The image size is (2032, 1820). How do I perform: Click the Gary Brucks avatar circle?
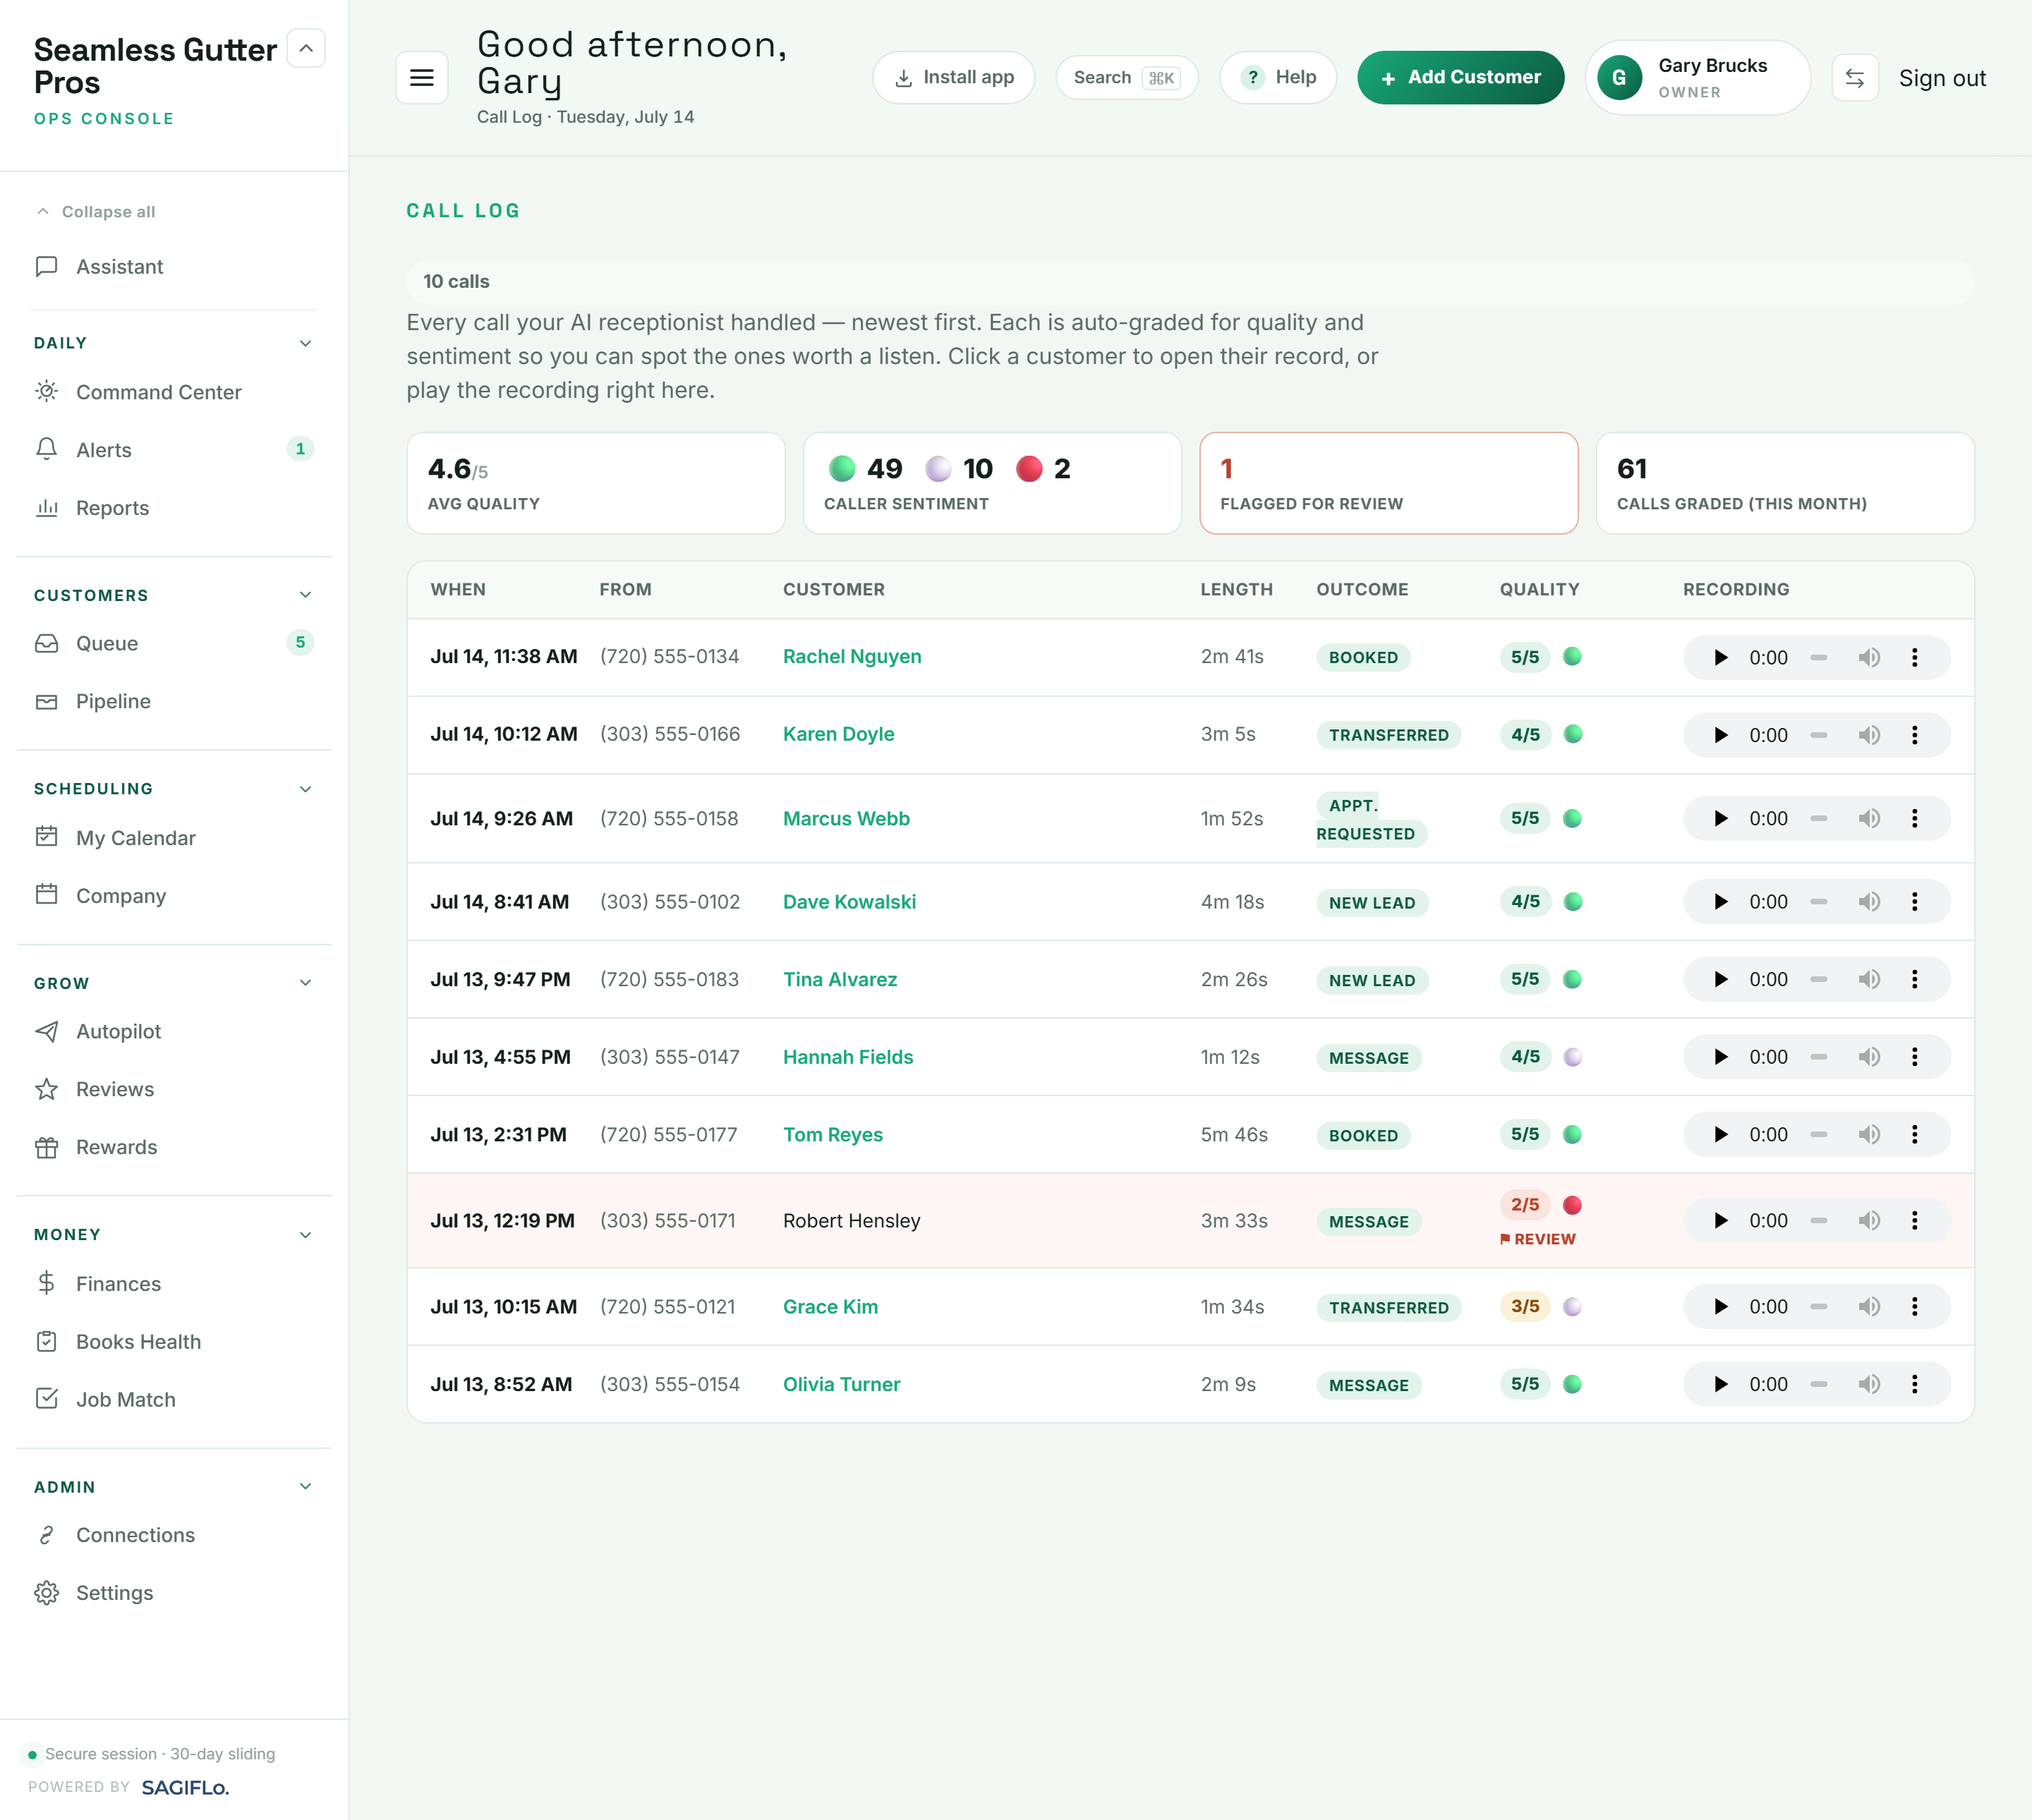(x=1620, y=78)
